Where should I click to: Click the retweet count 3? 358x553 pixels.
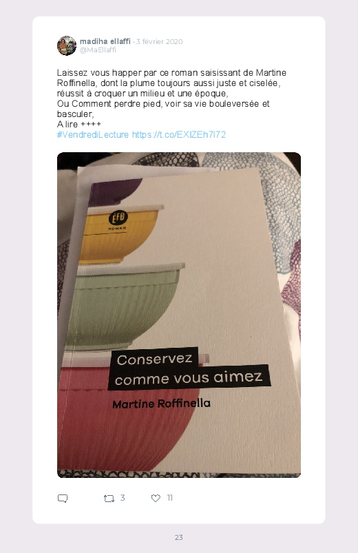123,498
